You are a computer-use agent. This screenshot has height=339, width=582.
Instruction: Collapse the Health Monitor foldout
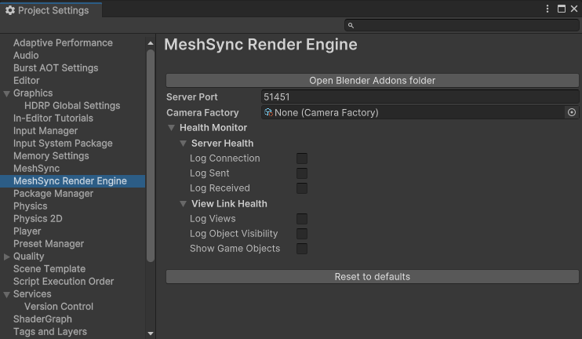click(172, 128)
